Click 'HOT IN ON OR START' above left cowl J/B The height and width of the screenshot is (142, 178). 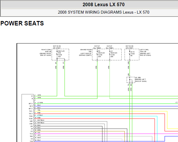[x=129, y=47]
